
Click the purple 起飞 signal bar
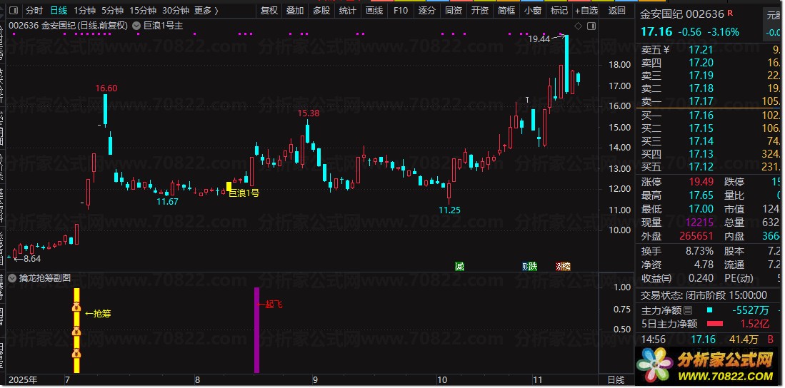pyautogui.click(x=257, y=330)
